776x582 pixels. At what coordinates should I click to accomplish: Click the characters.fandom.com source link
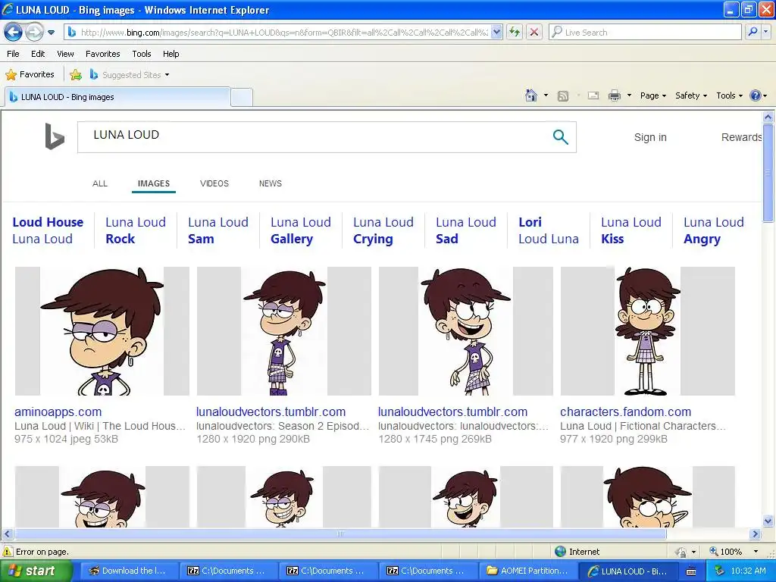625,411
